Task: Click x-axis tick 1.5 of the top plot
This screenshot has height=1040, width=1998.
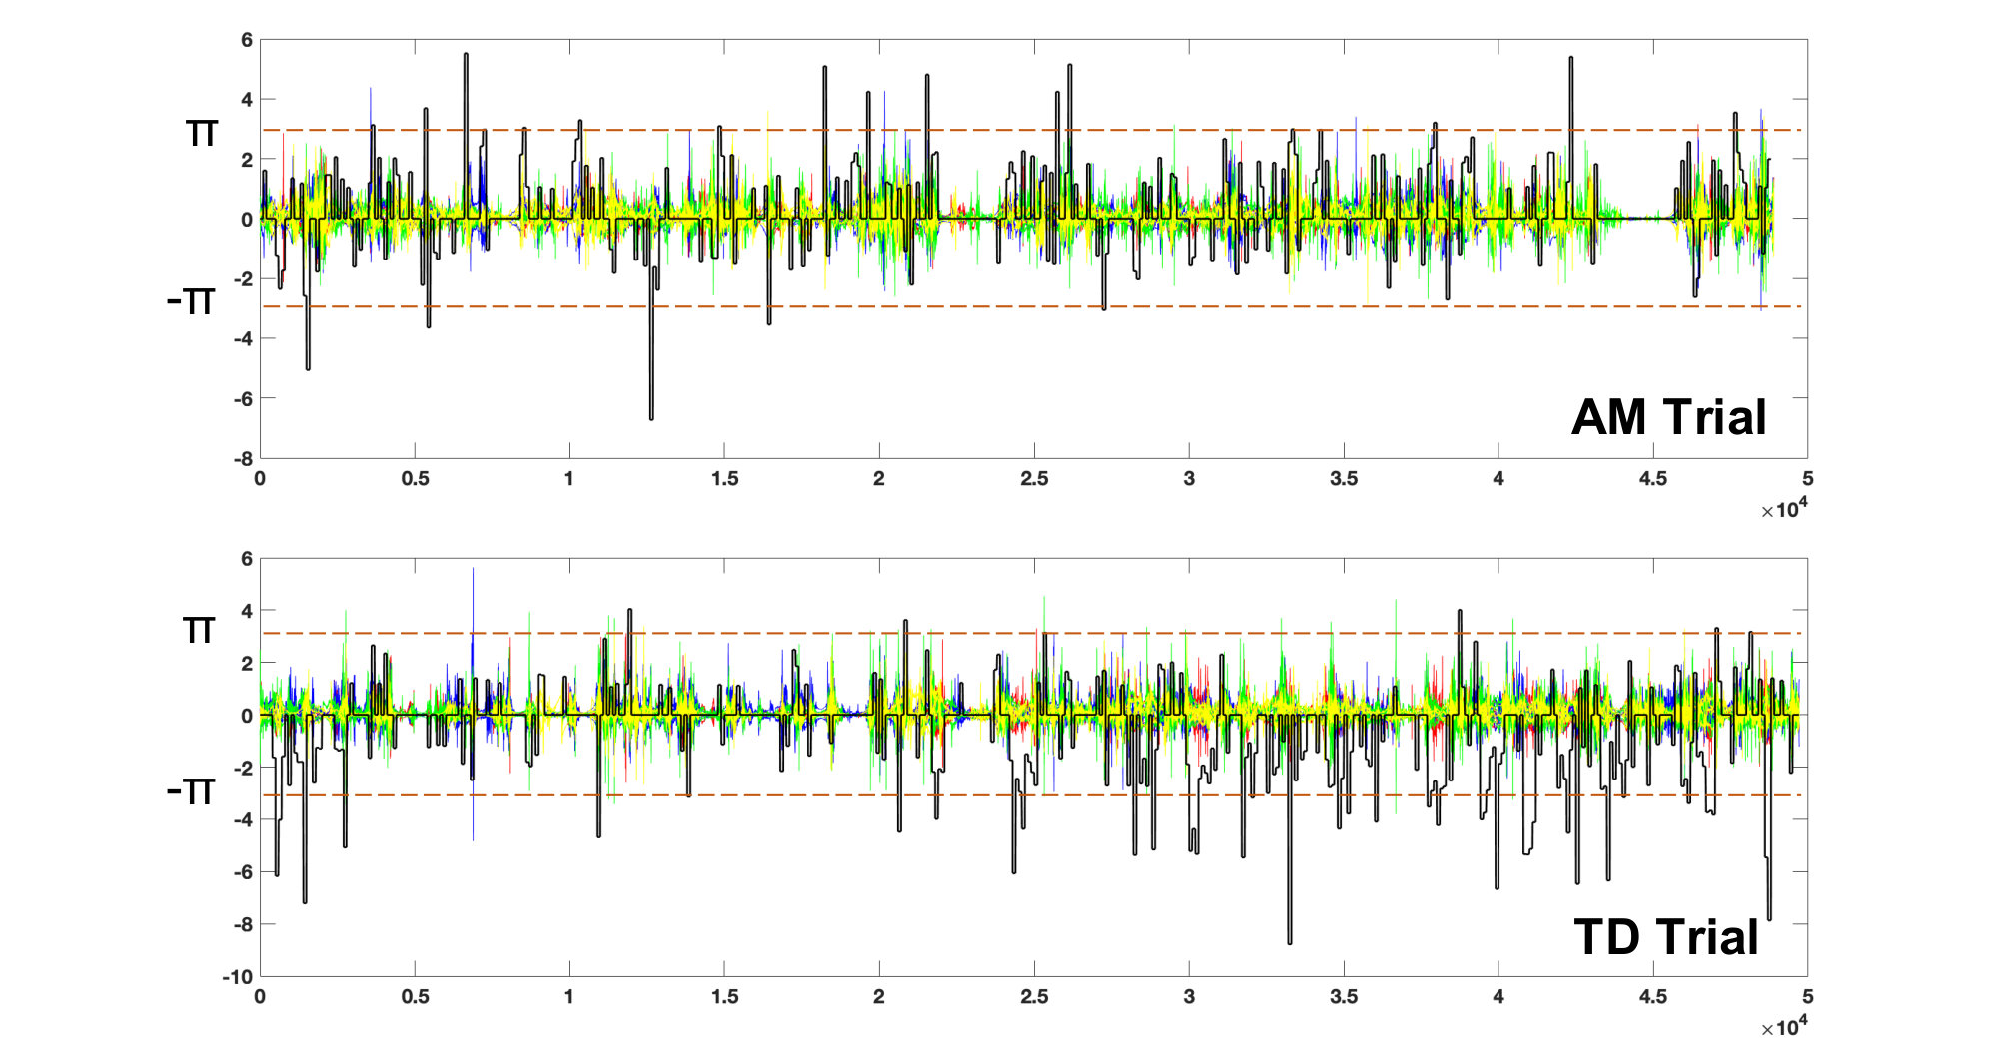Action: 724,479
